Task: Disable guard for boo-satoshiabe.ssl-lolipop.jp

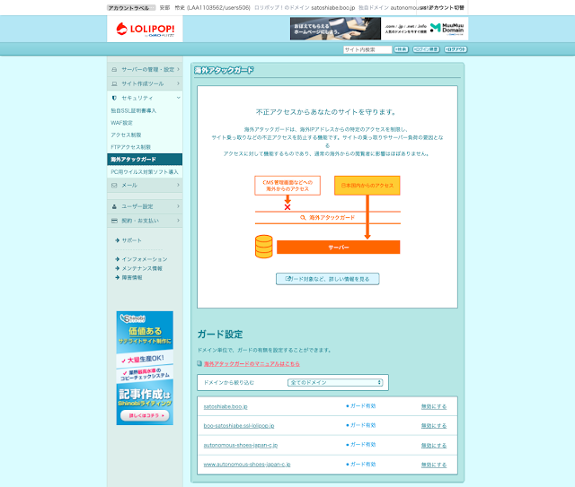Action: tap(433, 425)
